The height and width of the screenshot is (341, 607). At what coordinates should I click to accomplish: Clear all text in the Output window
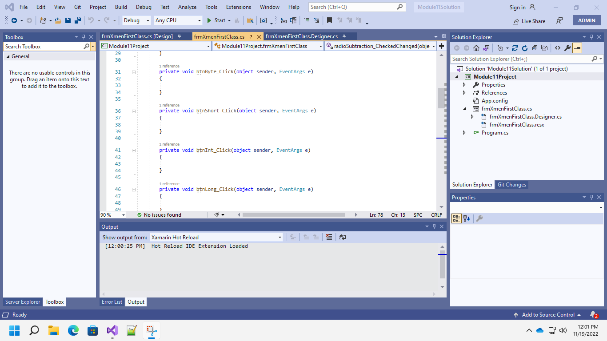[329, 237]
